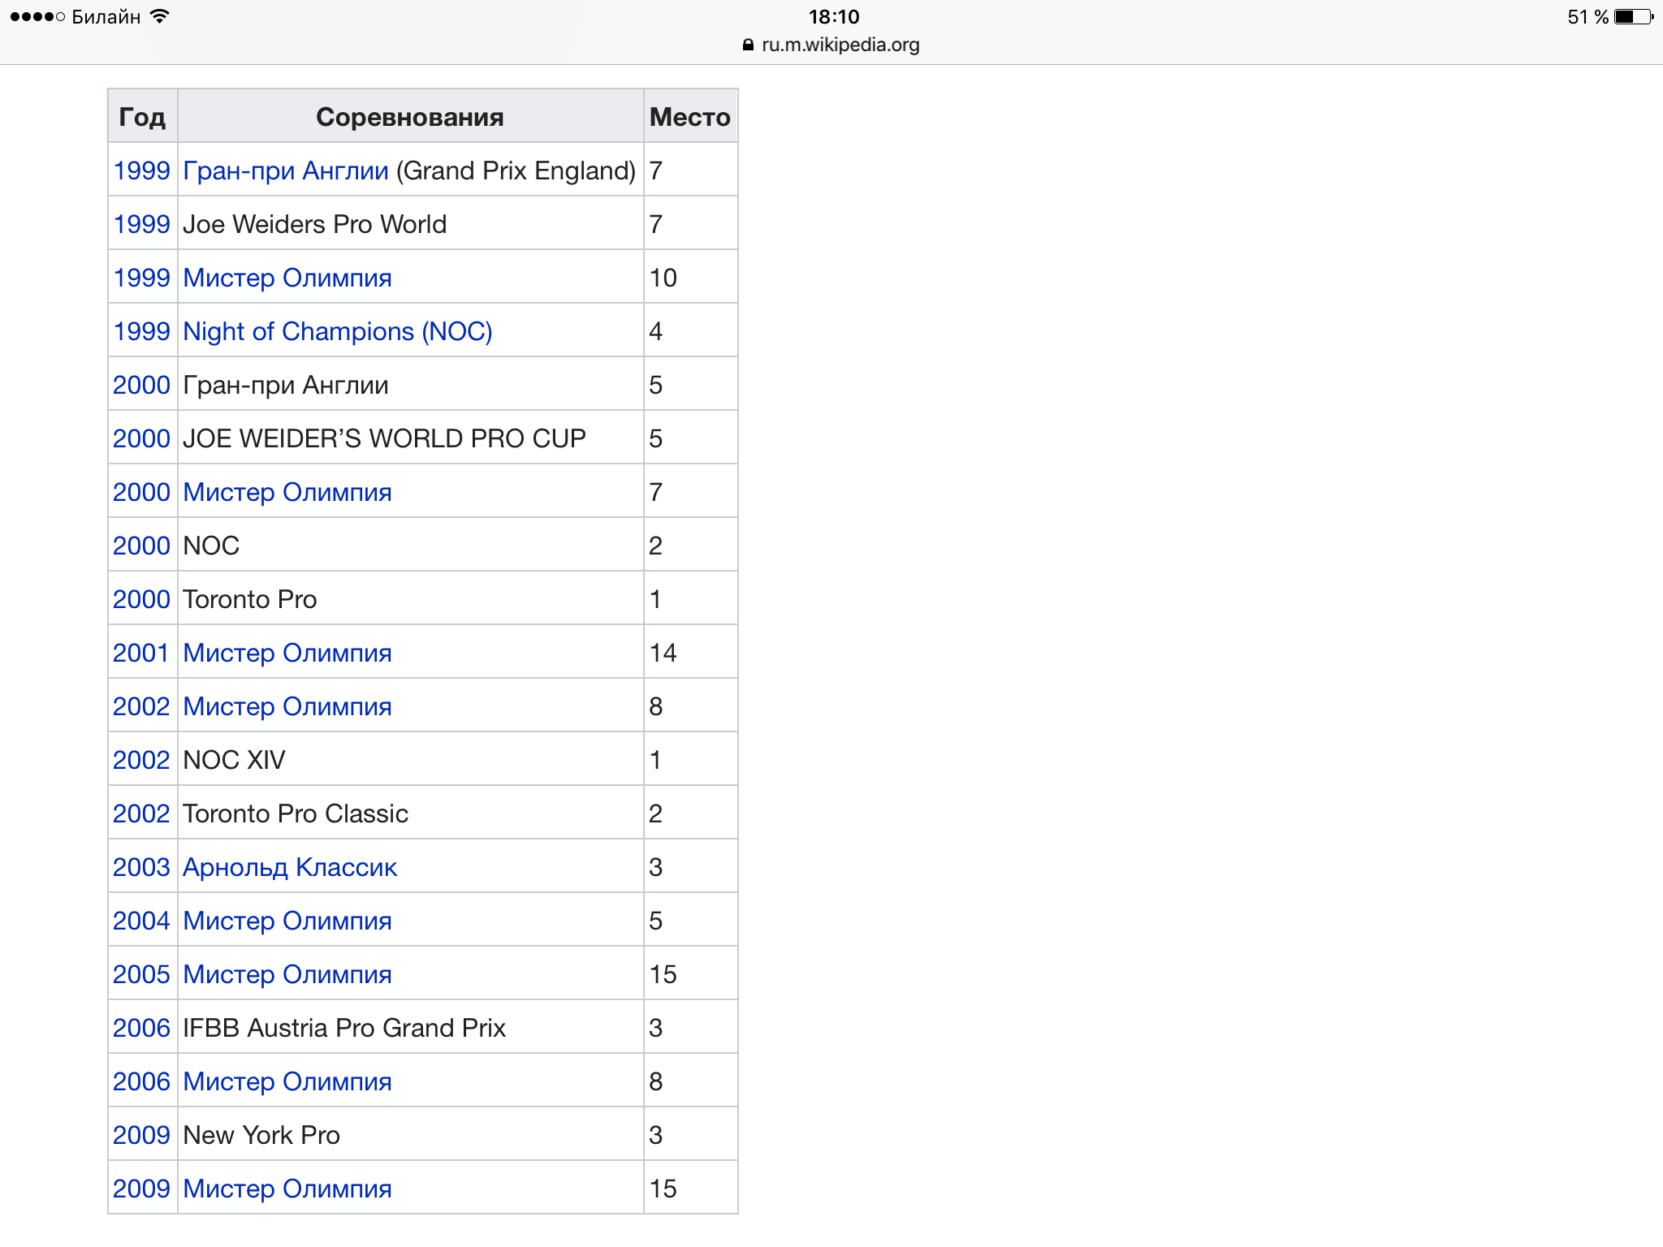This screenshot has height=1247, width=1663.
Task: Open 2001 year link
Action: [x=140, y=654]
